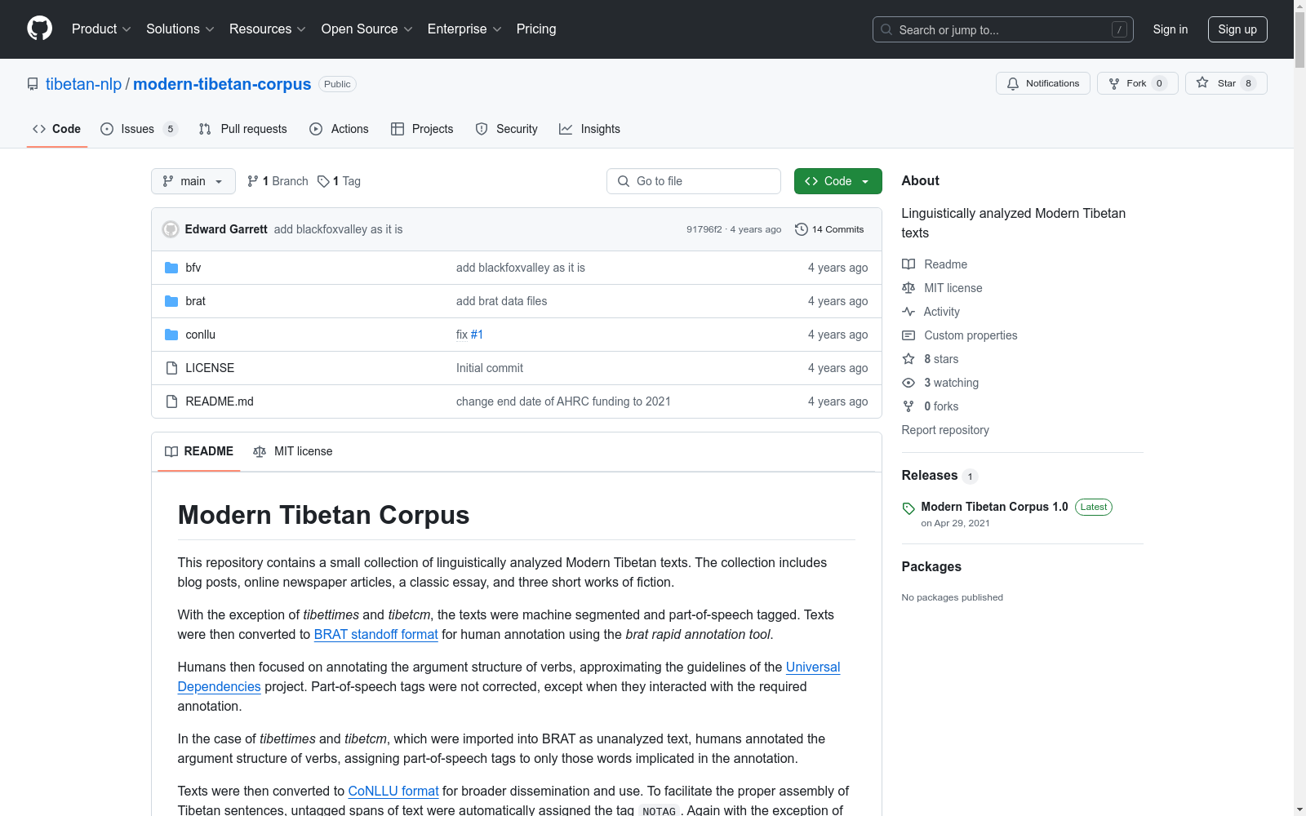Click the Readme link in About
This screenshot has width=1306, height=816.
point(935,264)
